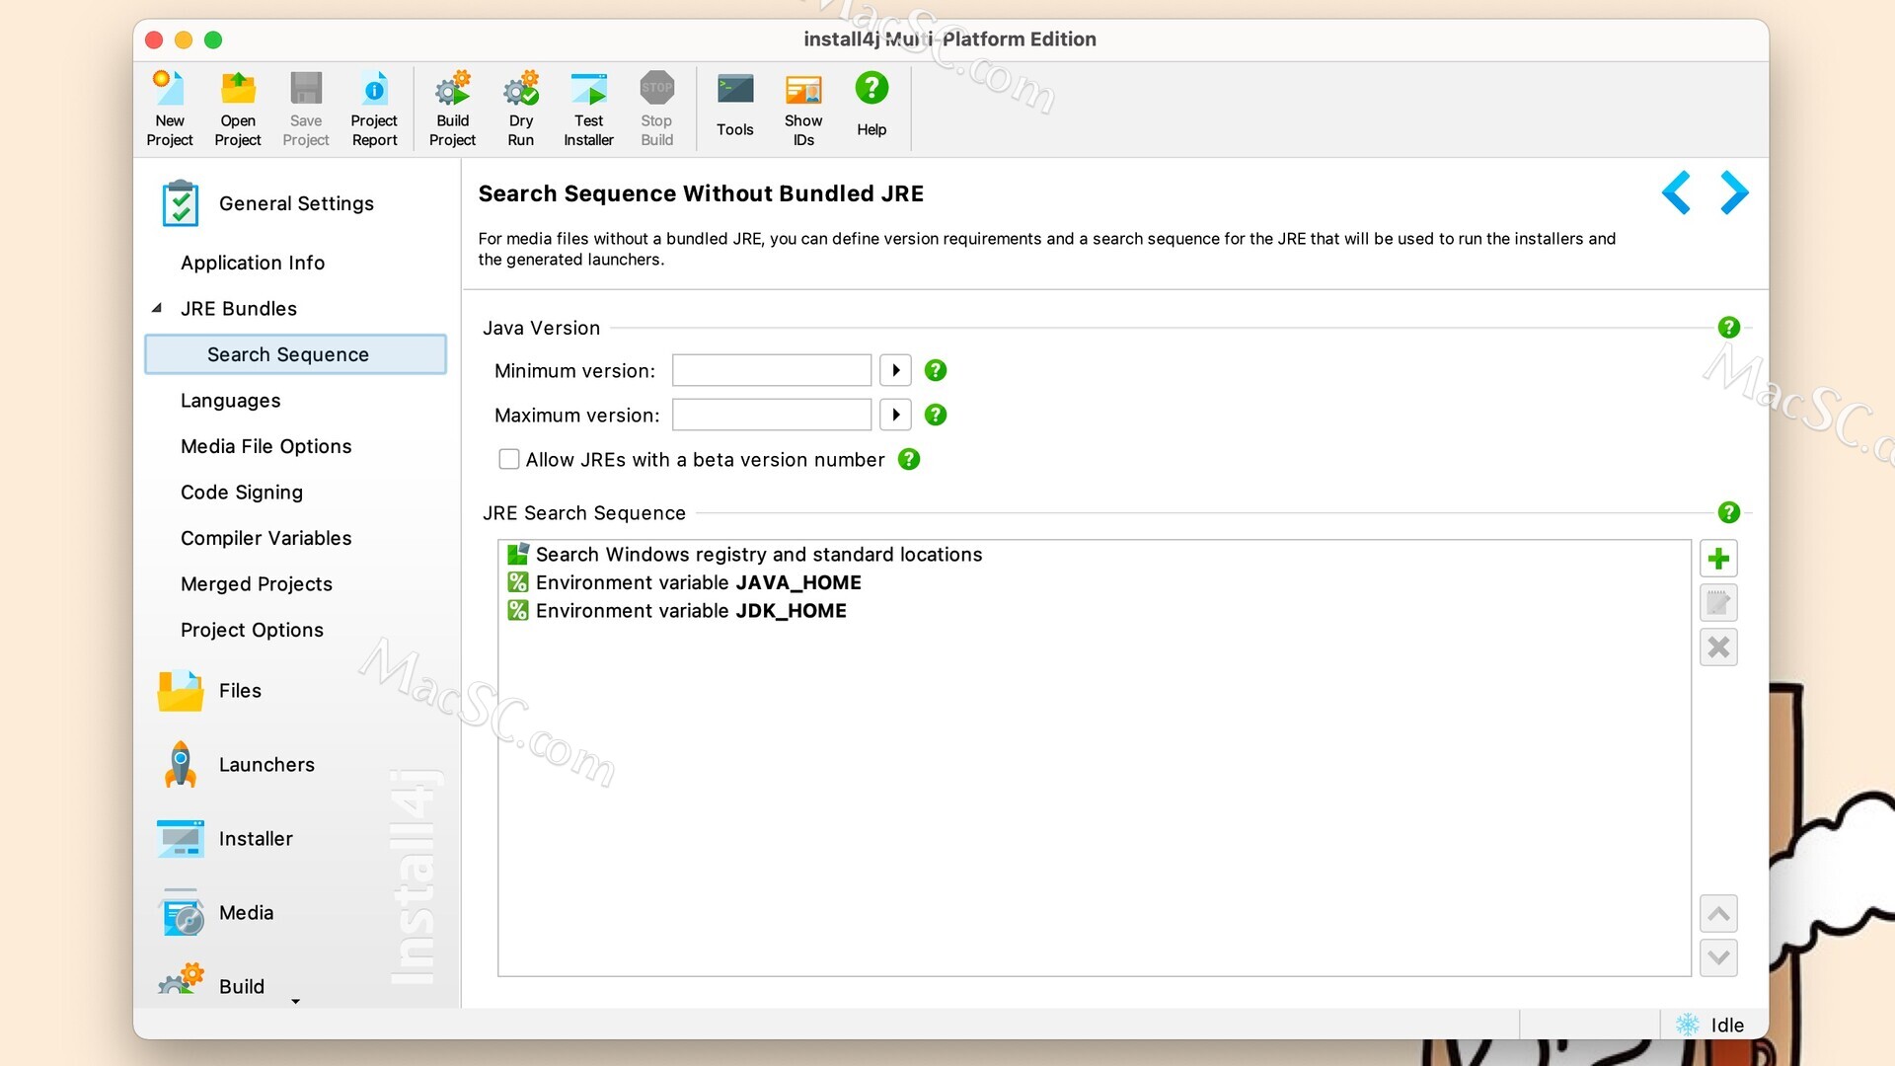Open an existing project
Image resolution: width=1895 pixels, height=1066 pixels.
tap(237, 107)
